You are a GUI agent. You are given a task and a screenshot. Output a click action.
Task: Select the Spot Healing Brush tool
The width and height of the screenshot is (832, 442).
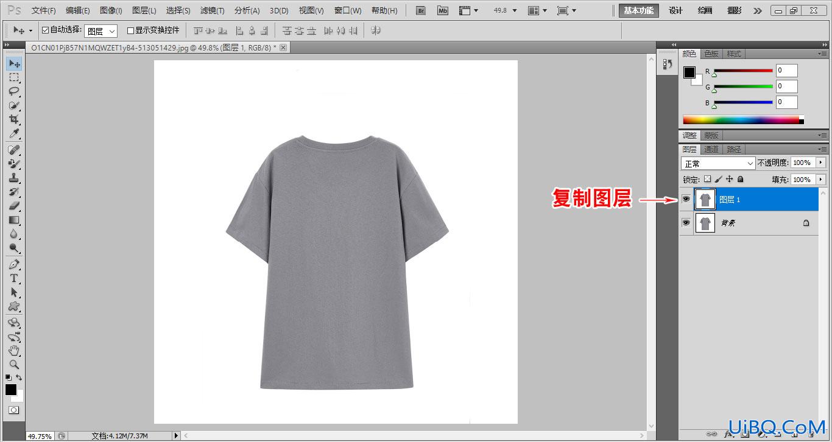tap(14, 150)
